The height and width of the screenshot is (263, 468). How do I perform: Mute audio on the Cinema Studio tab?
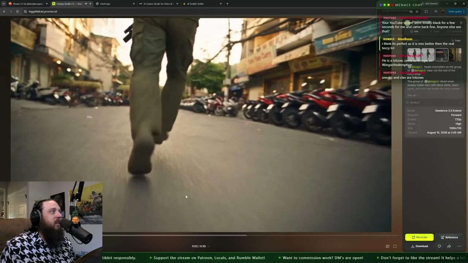(86, 4)
